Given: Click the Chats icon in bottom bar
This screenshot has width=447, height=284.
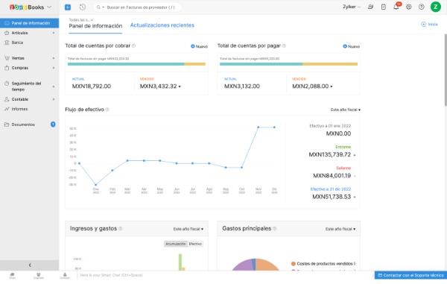Looking at the screenshot, I should point(12,276).
